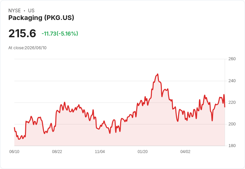The height and width of the screenshot is (169, 245).
Task: Click the rightmost end point of the price line
Action: 225,107
